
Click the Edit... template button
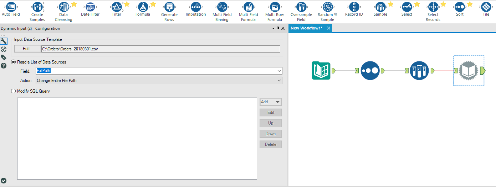[x=27, y=49]
